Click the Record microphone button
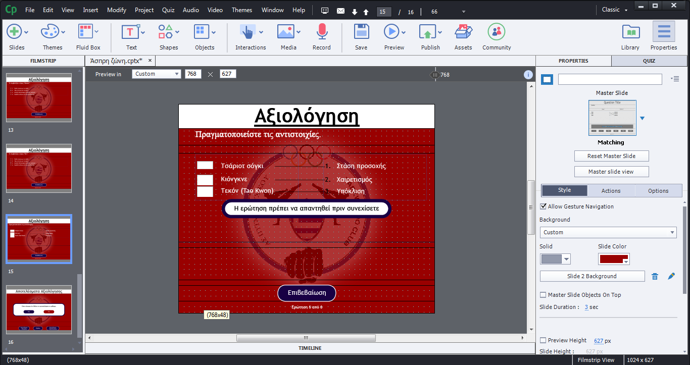Screen dimensions: 690x365 [322, 36]
